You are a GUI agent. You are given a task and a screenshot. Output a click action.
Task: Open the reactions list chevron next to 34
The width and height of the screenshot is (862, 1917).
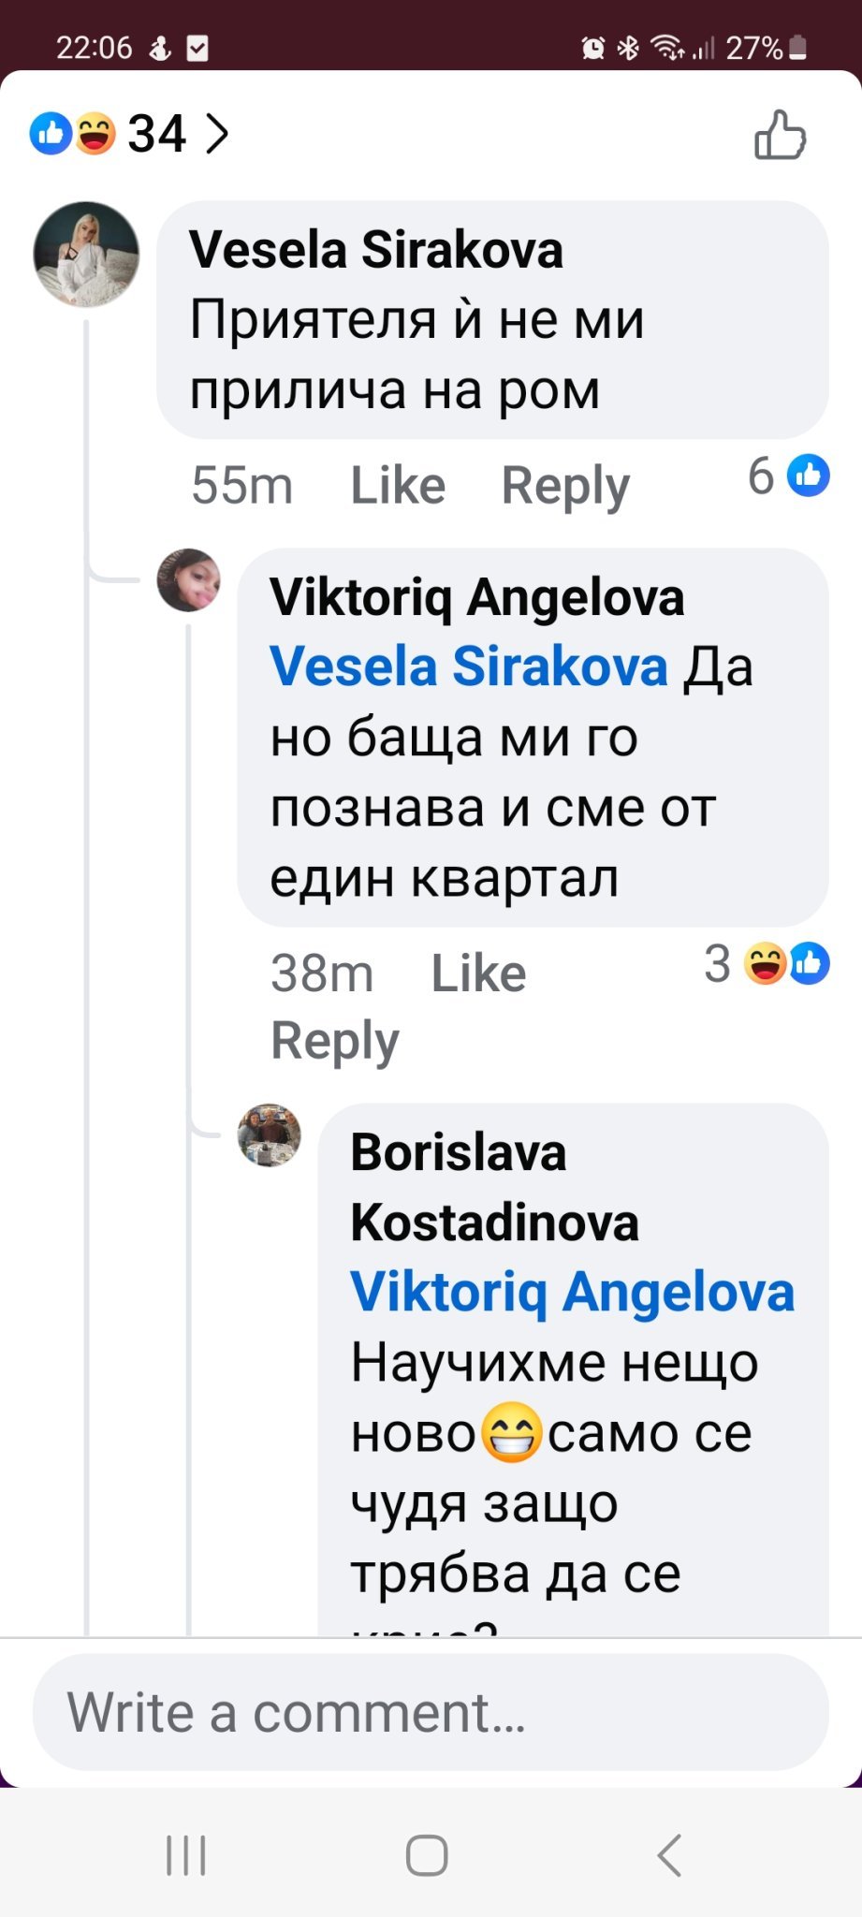click(217, 134)
